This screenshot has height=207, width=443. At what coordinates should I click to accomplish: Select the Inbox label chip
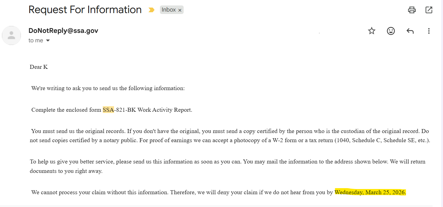point(169,10)
